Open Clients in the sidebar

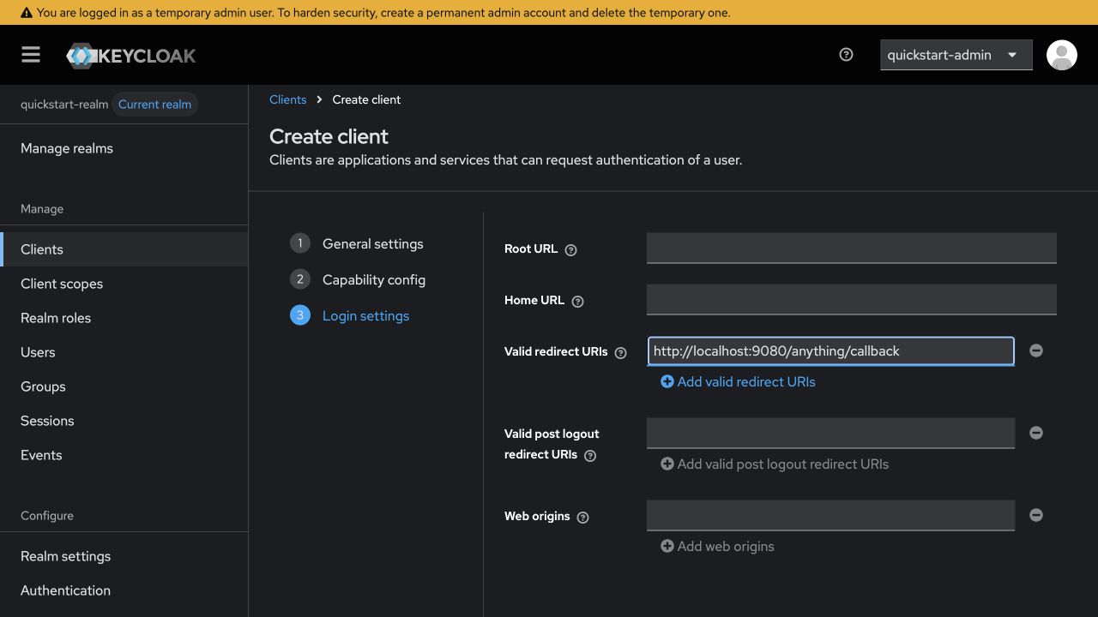(124, 249)
